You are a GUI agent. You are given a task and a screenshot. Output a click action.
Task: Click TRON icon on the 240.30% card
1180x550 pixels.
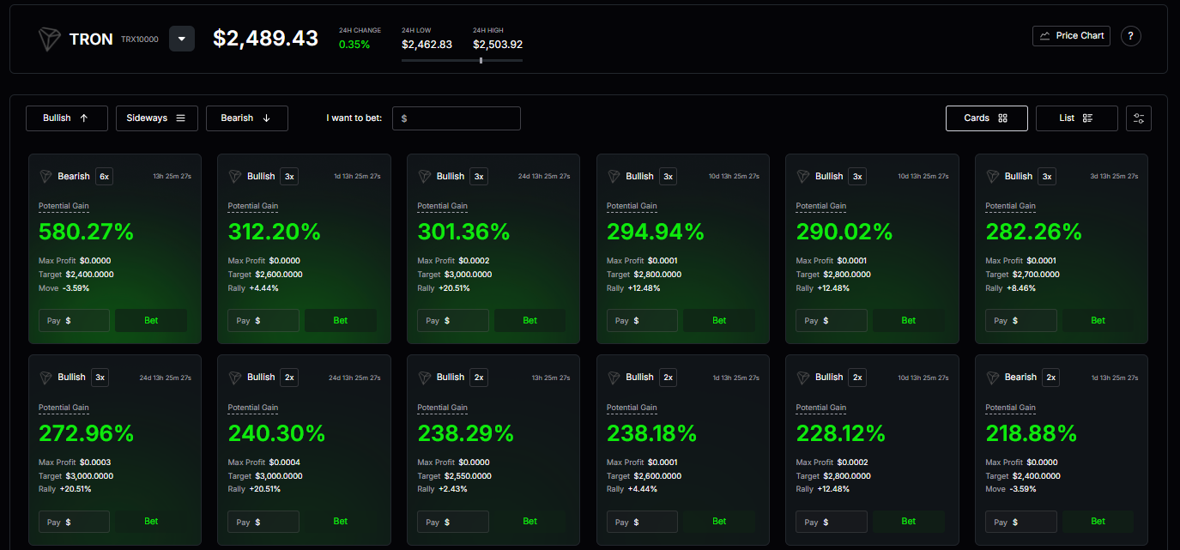(235, 378)
